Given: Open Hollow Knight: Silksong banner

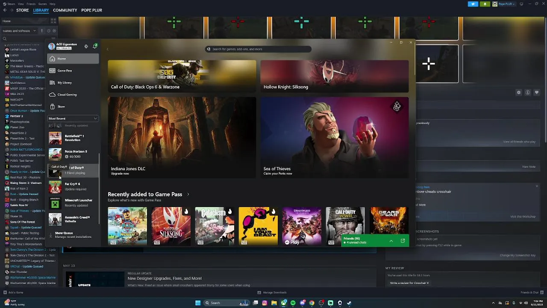Looking at the screenshot, I should point(335,76).
